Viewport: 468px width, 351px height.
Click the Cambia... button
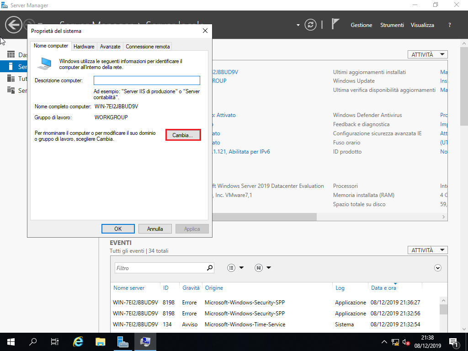coord(183,135)
